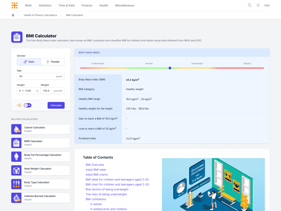Open the Finance menu

87,5
